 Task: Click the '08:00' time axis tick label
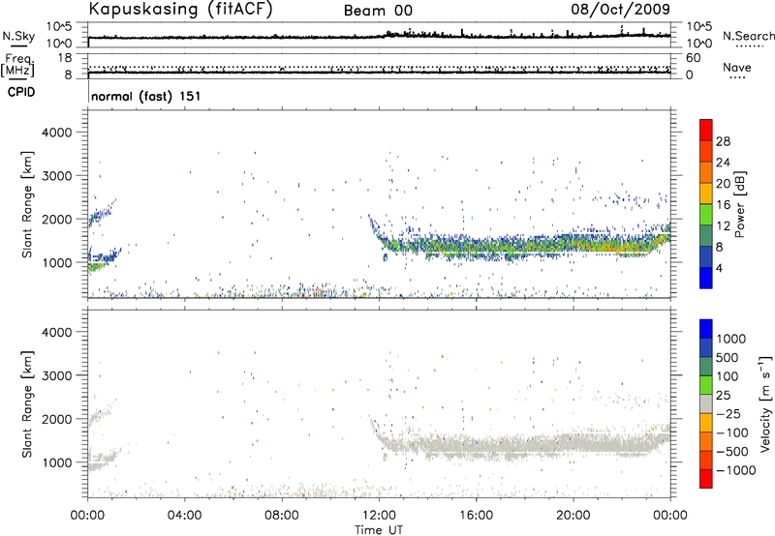282,516
